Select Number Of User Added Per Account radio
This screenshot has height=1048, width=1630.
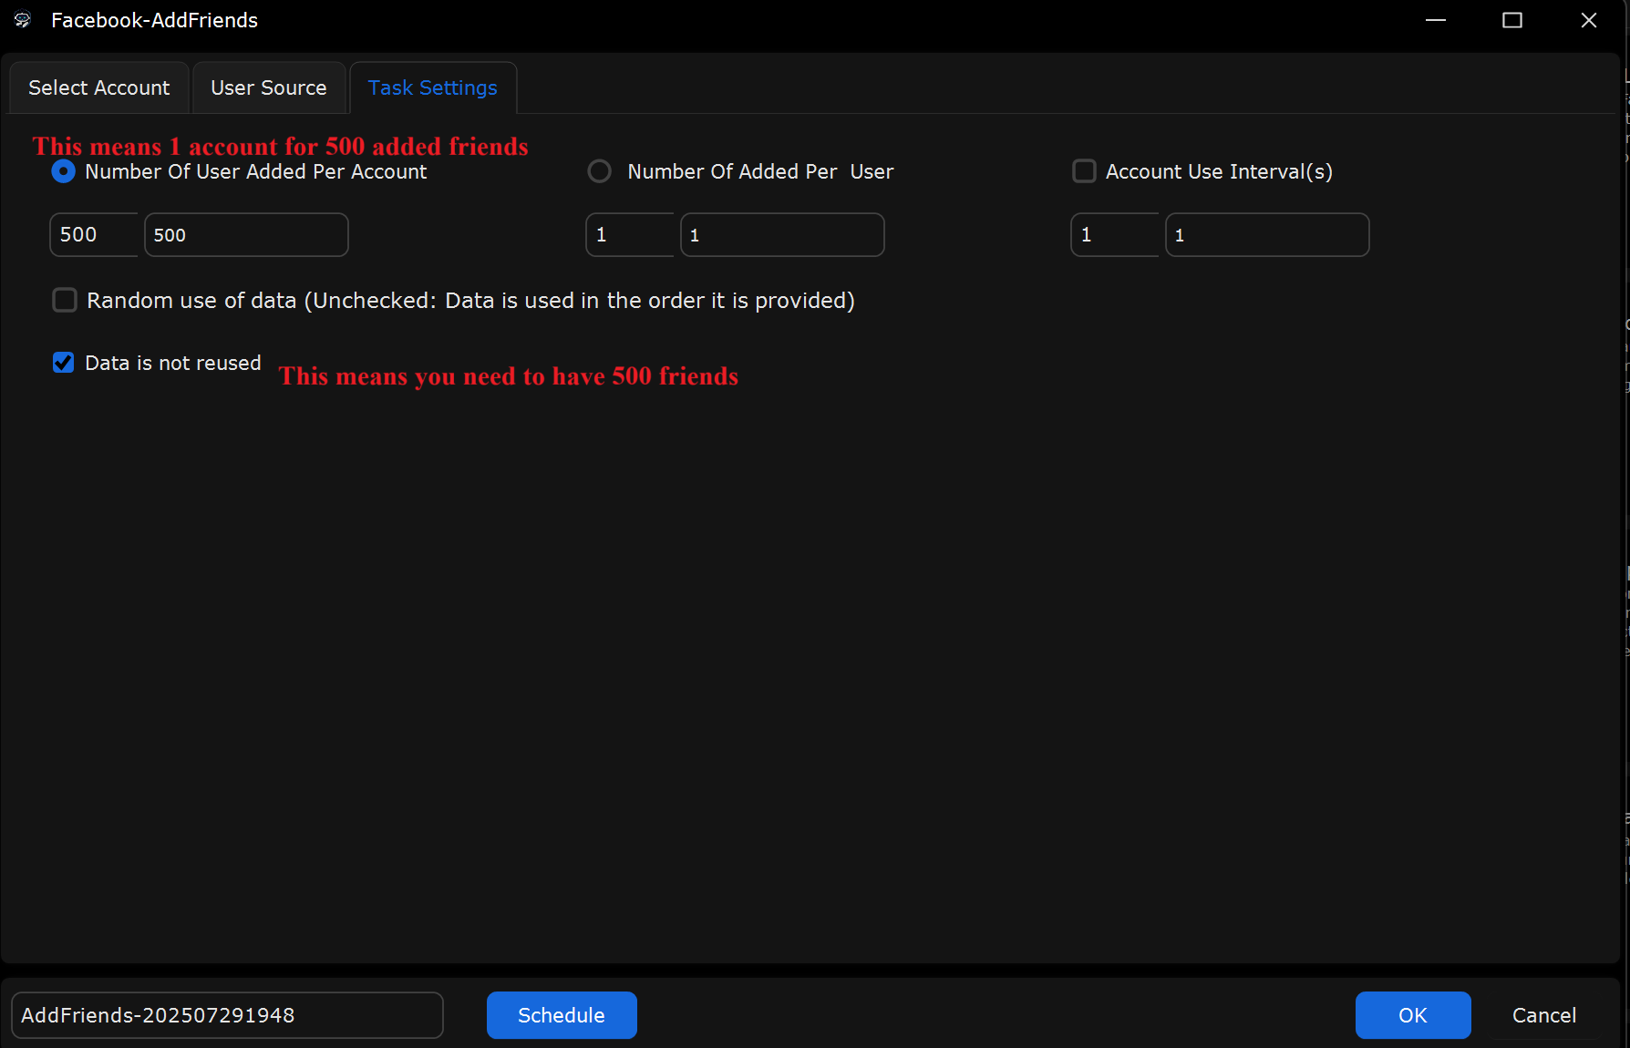pyautogui.click(x=63, y=171)
